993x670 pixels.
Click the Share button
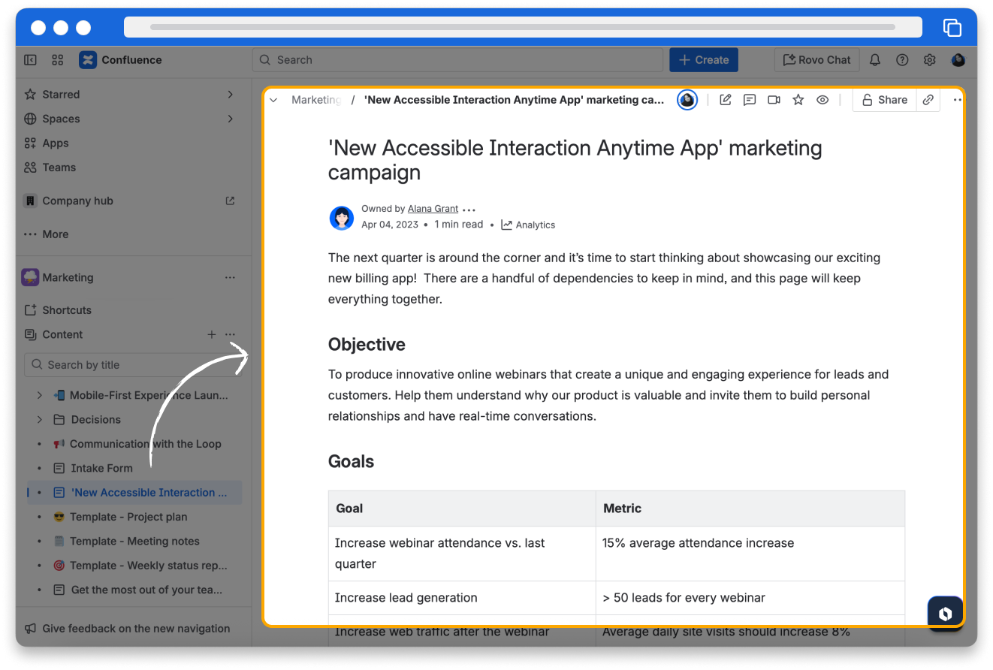pos(885,100)
